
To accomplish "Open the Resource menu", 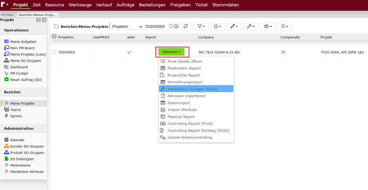I will coord(55,5).
